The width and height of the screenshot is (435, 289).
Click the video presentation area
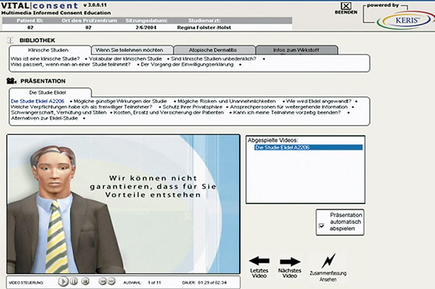(123, 204)
